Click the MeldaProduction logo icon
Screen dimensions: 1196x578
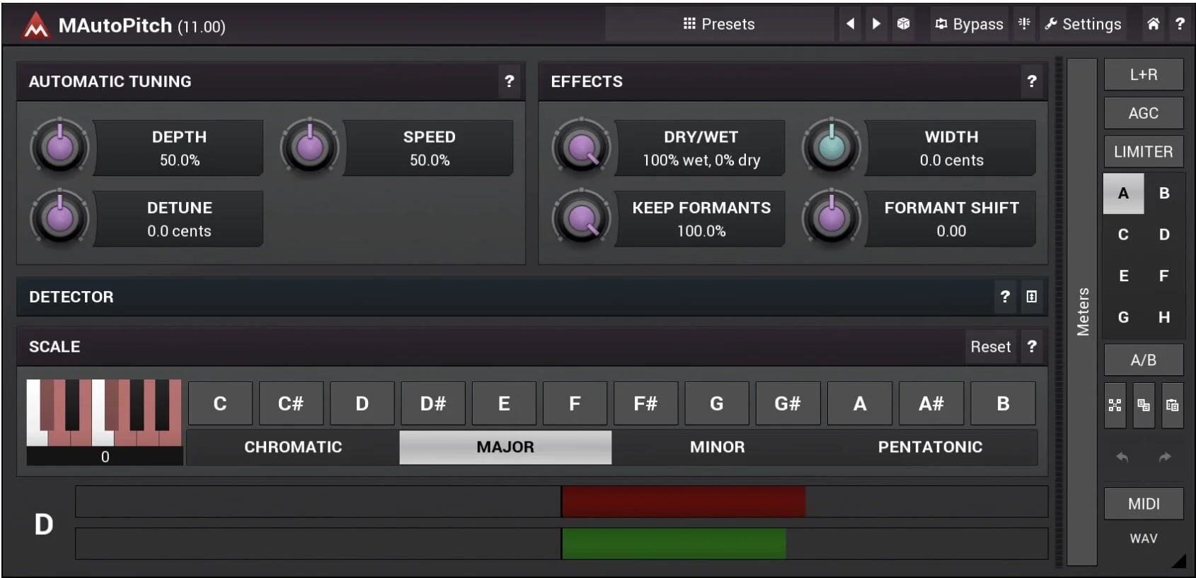tap(35, 25)
